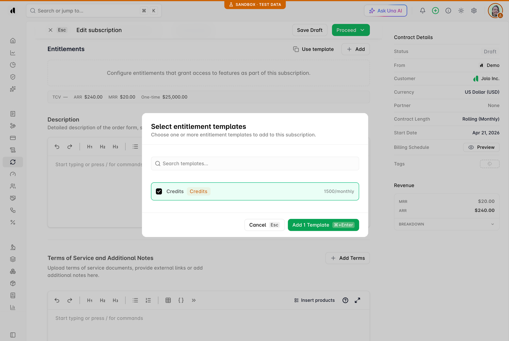Add a tag in Contract Details
The width and height of the screenshot is (509, 341).
pos(489,164)
